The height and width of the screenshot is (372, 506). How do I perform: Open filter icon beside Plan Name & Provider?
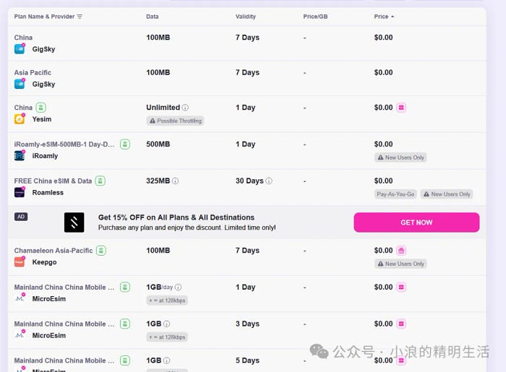(x=80, y=17)
